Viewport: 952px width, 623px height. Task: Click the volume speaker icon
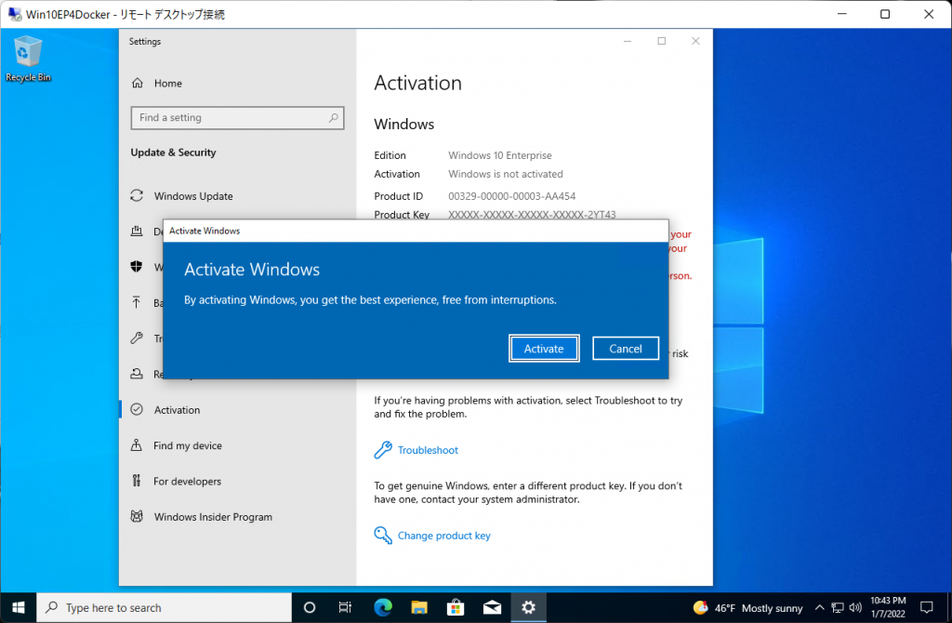pos(855,608)
